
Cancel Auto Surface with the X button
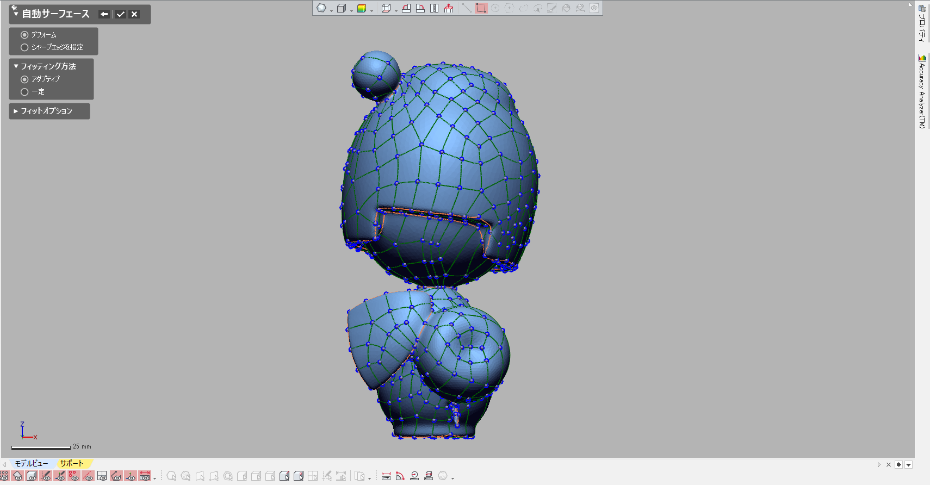134,14
